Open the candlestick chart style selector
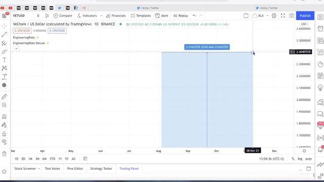Screen dimensions: 324x182 47,16
